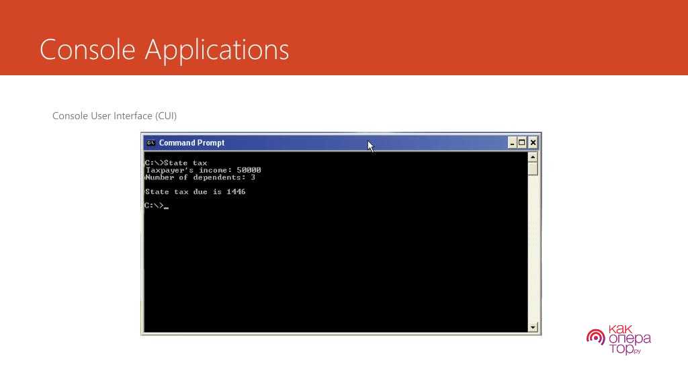Click the pink circular KakOperator logo icon
The height and width of the screenshot is (387, 688).
click(595, 337)
